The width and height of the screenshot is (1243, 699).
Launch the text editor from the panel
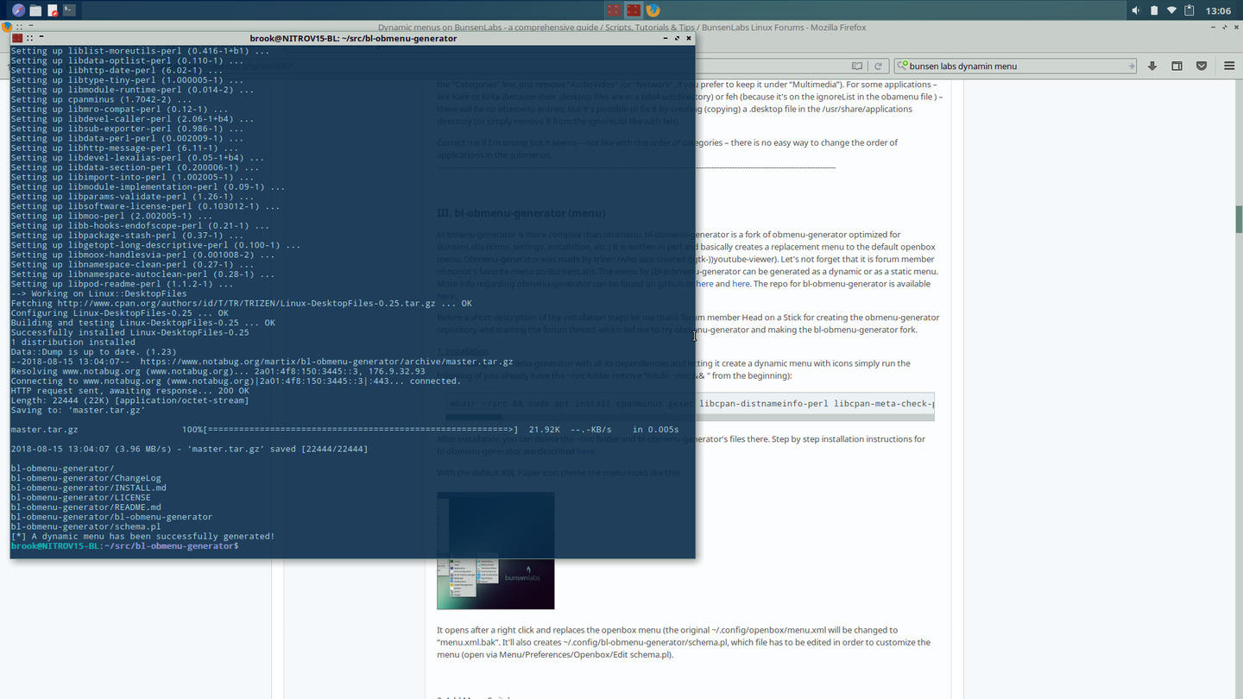coord(53,10)
